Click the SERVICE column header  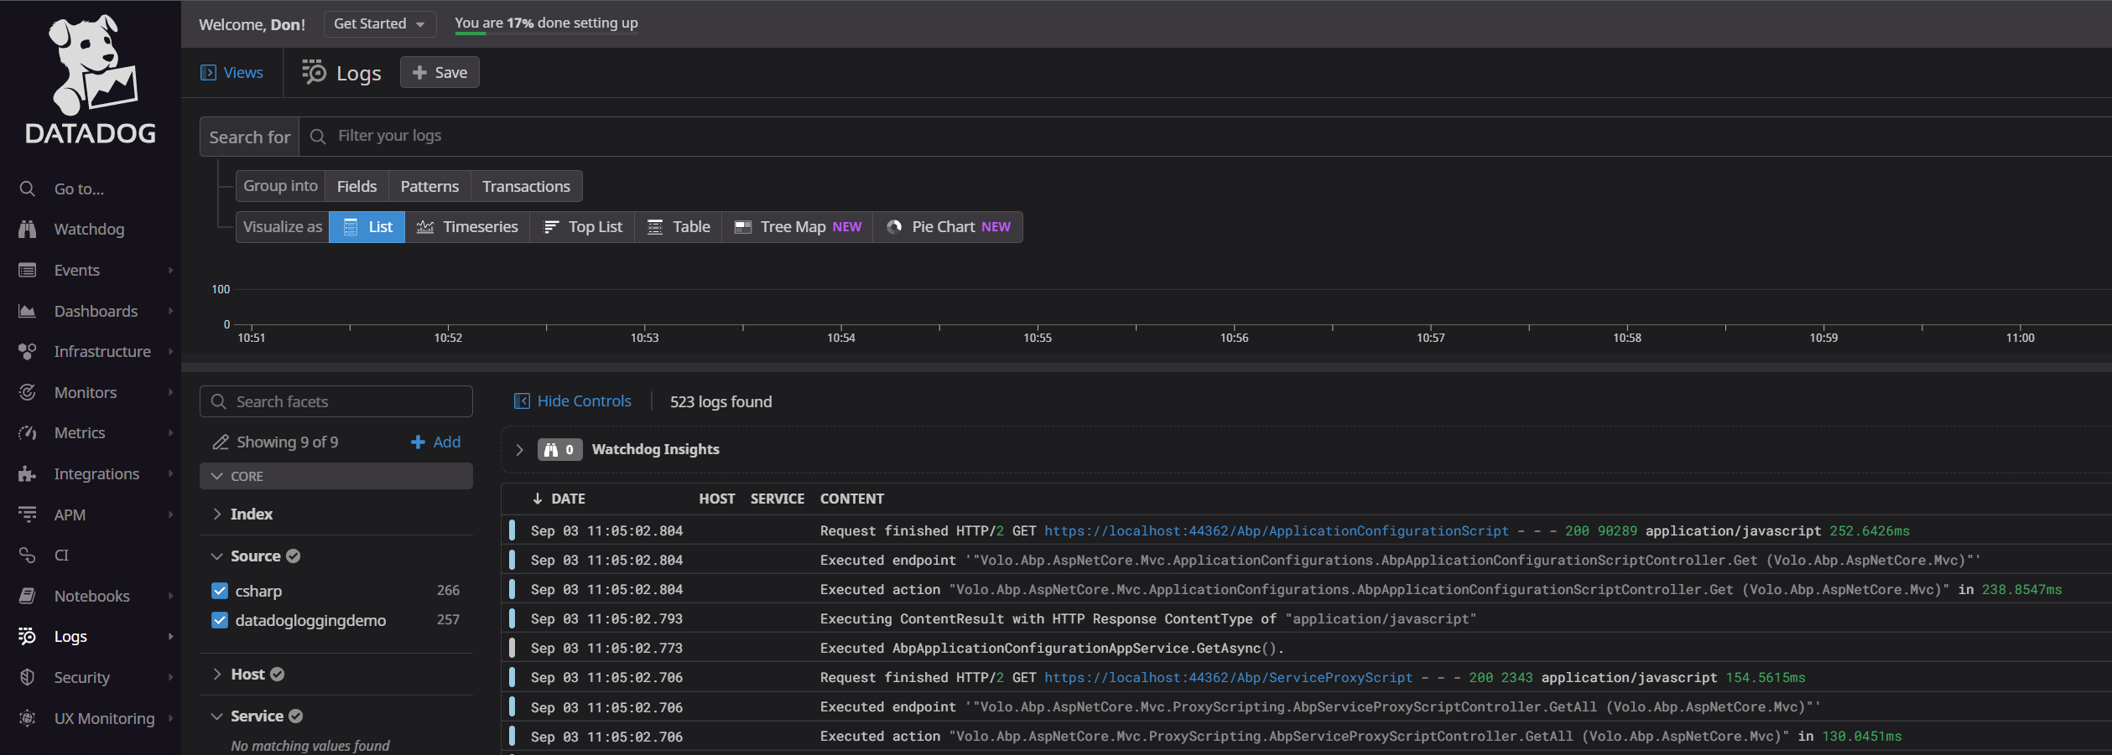[778, 499]
